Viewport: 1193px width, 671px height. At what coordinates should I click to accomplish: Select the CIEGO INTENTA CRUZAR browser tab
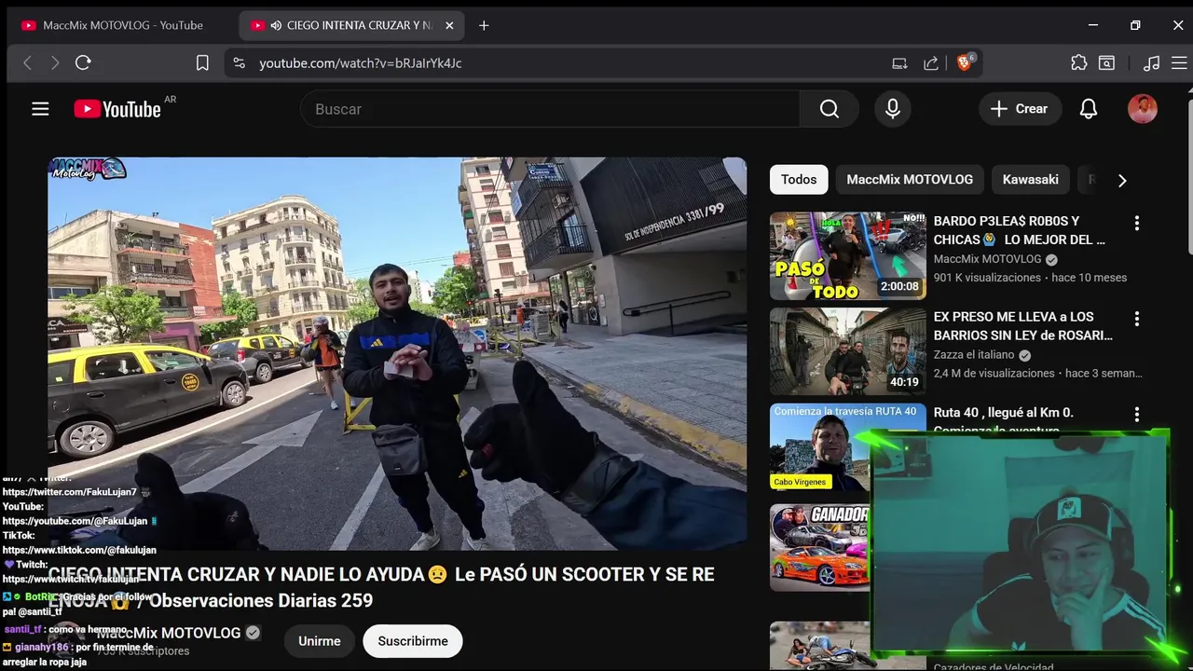[x=352, y=25]
